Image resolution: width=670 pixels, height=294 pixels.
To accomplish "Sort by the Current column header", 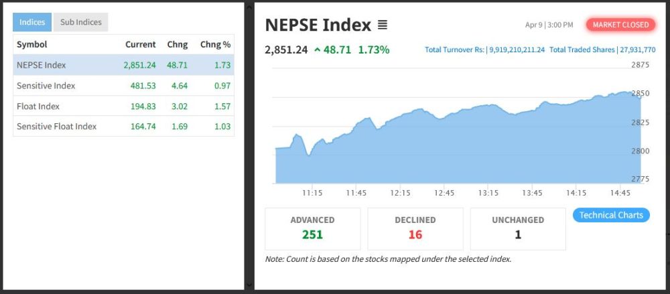I will pos(140,44).
